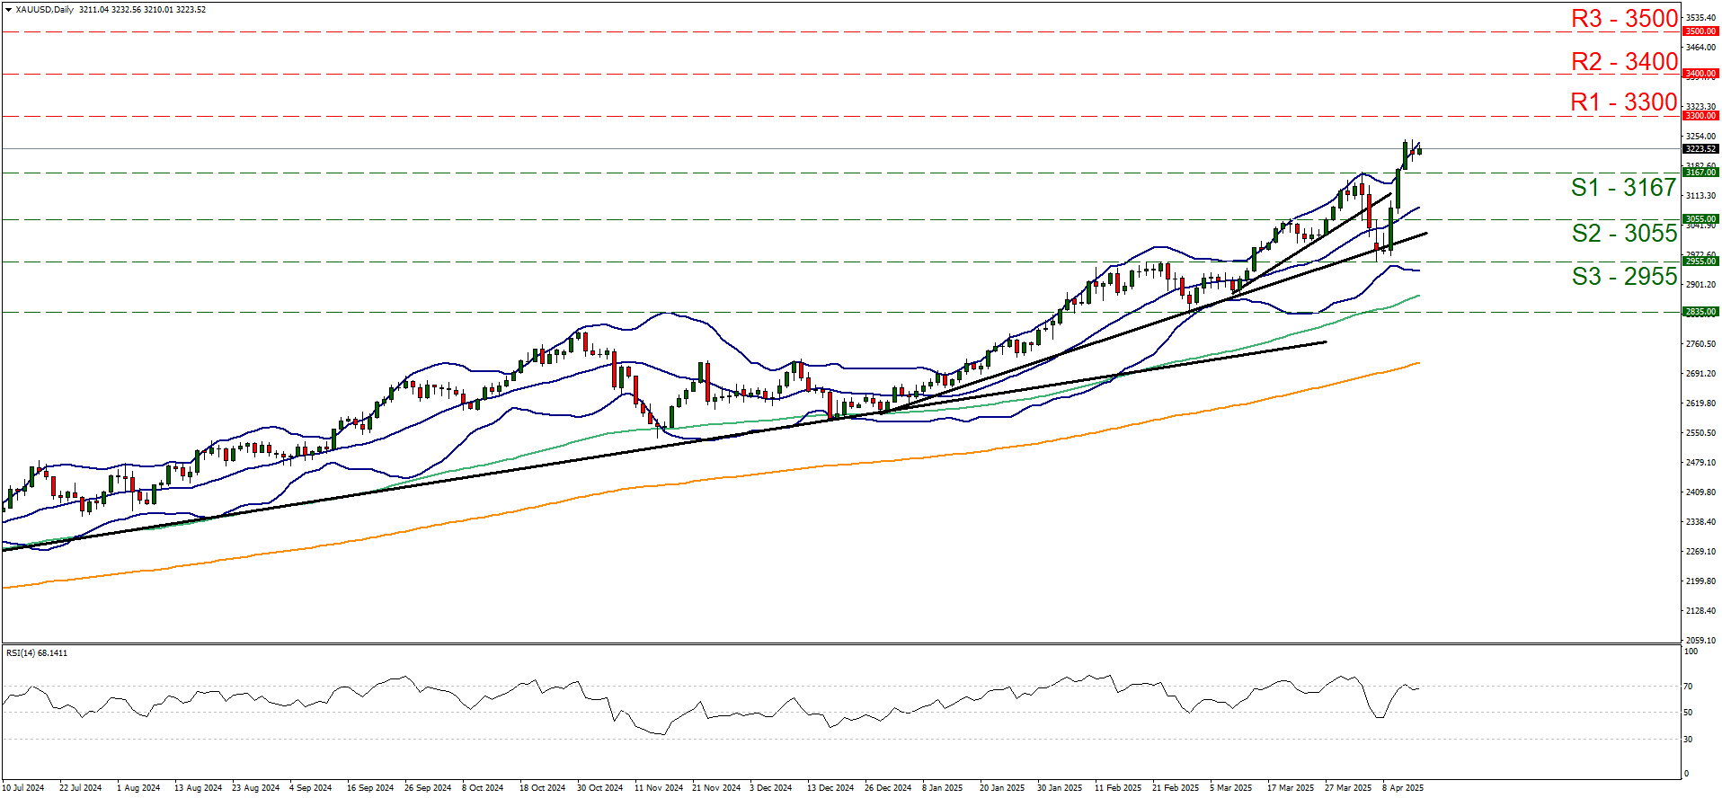Click the red 3400.00 price tag

(1700, 74)
